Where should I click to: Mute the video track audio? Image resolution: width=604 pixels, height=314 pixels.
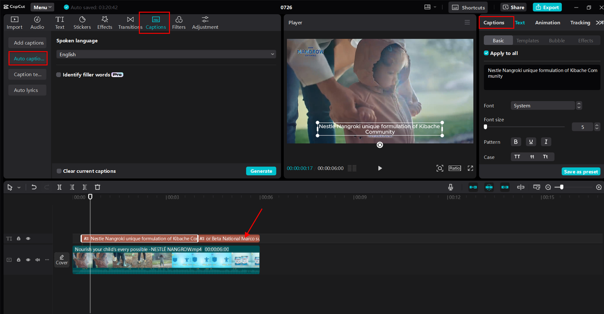pos(37,259)
